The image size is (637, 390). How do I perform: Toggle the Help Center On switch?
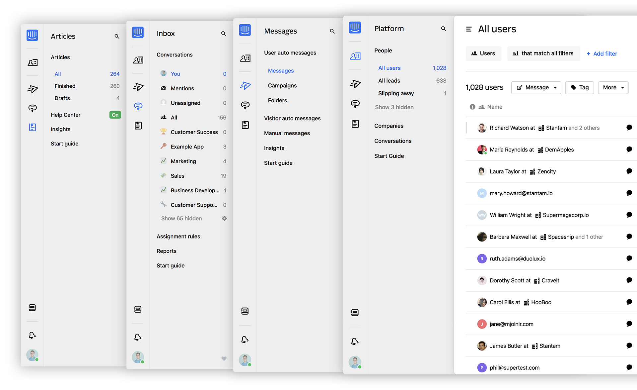115,115
